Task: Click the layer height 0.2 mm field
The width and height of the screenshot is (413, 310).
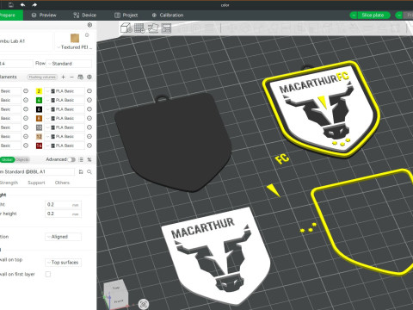Action: pos(64,204)
